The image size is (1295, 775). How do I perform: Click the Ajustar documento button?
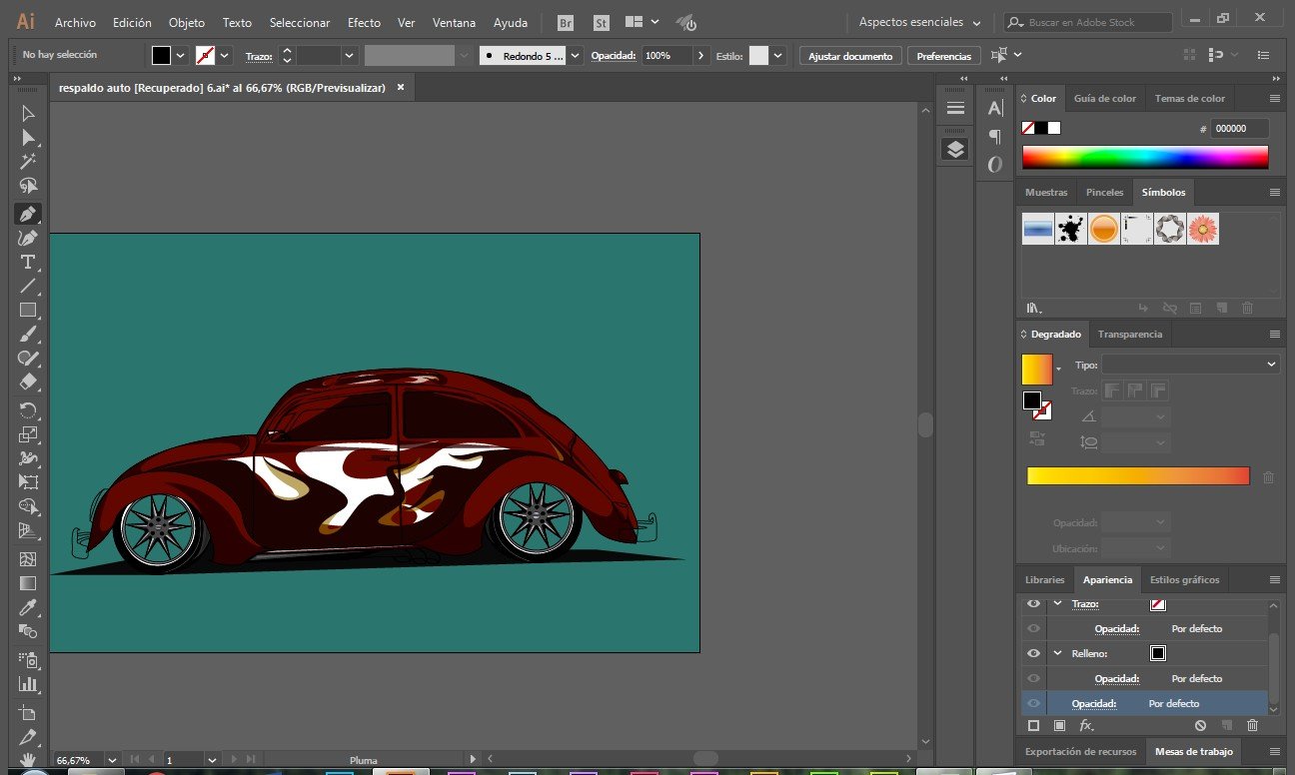pyautogui.click(x=850, y=56)
